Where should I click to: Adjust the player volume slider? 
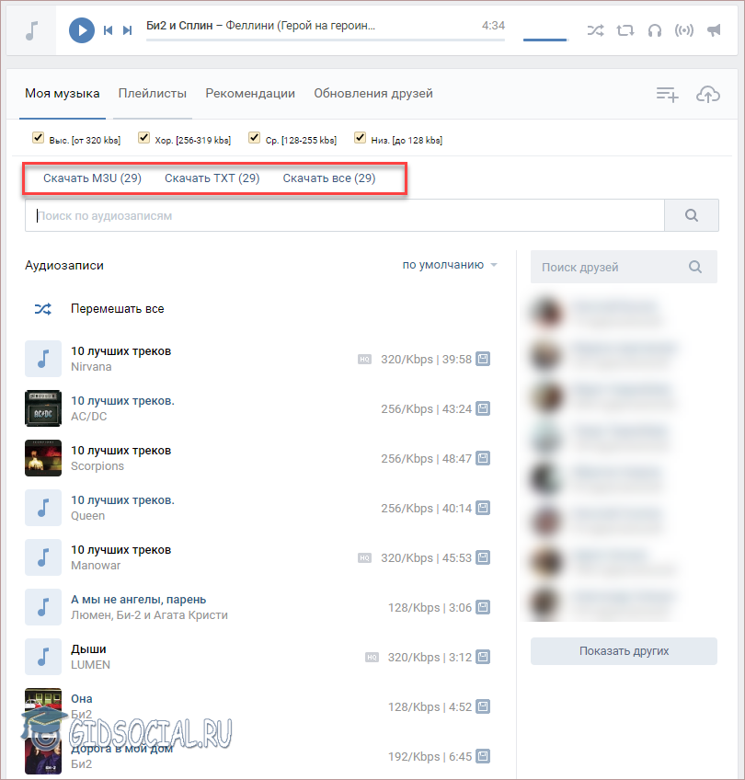click(x=545, y=39)
